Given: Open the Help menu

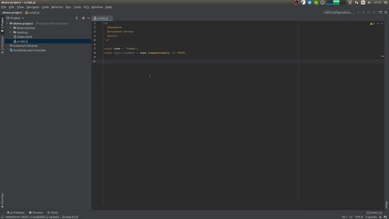Looking at the screenshot, I should click(108, 7).
